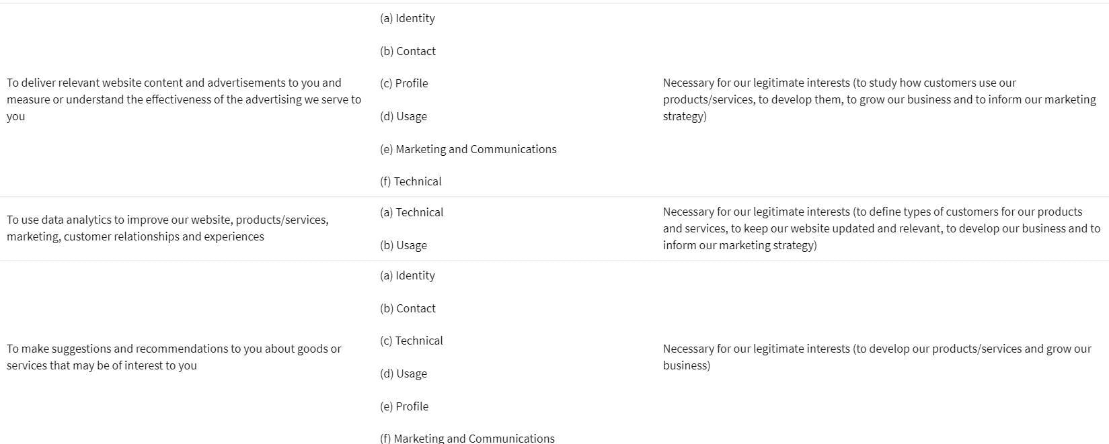Viewport: 1109px width, 444px height.
Task: Click 'To make suggestions and recommendations' text
Action: coord(174,357)
